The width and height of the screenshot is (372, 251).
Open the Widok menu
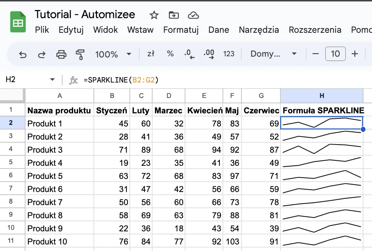[105, 30]
